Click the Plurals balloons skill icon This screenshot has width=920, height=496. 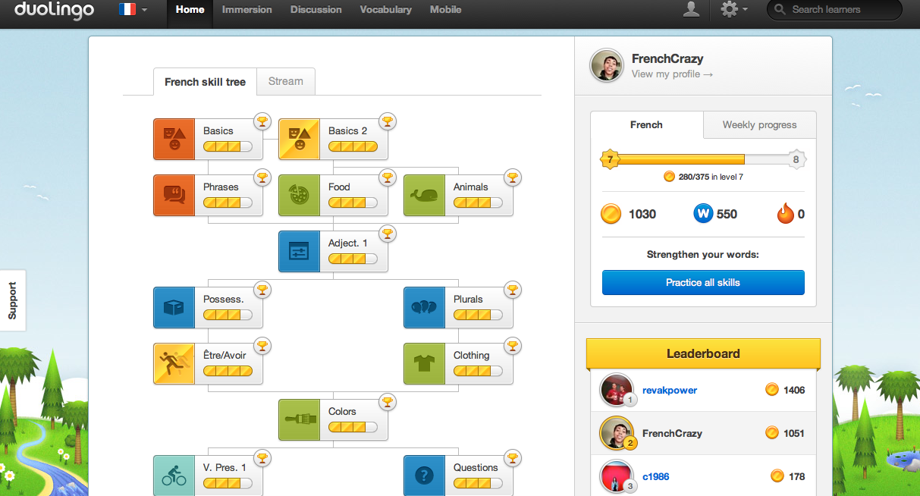click(x=424, y=307)
